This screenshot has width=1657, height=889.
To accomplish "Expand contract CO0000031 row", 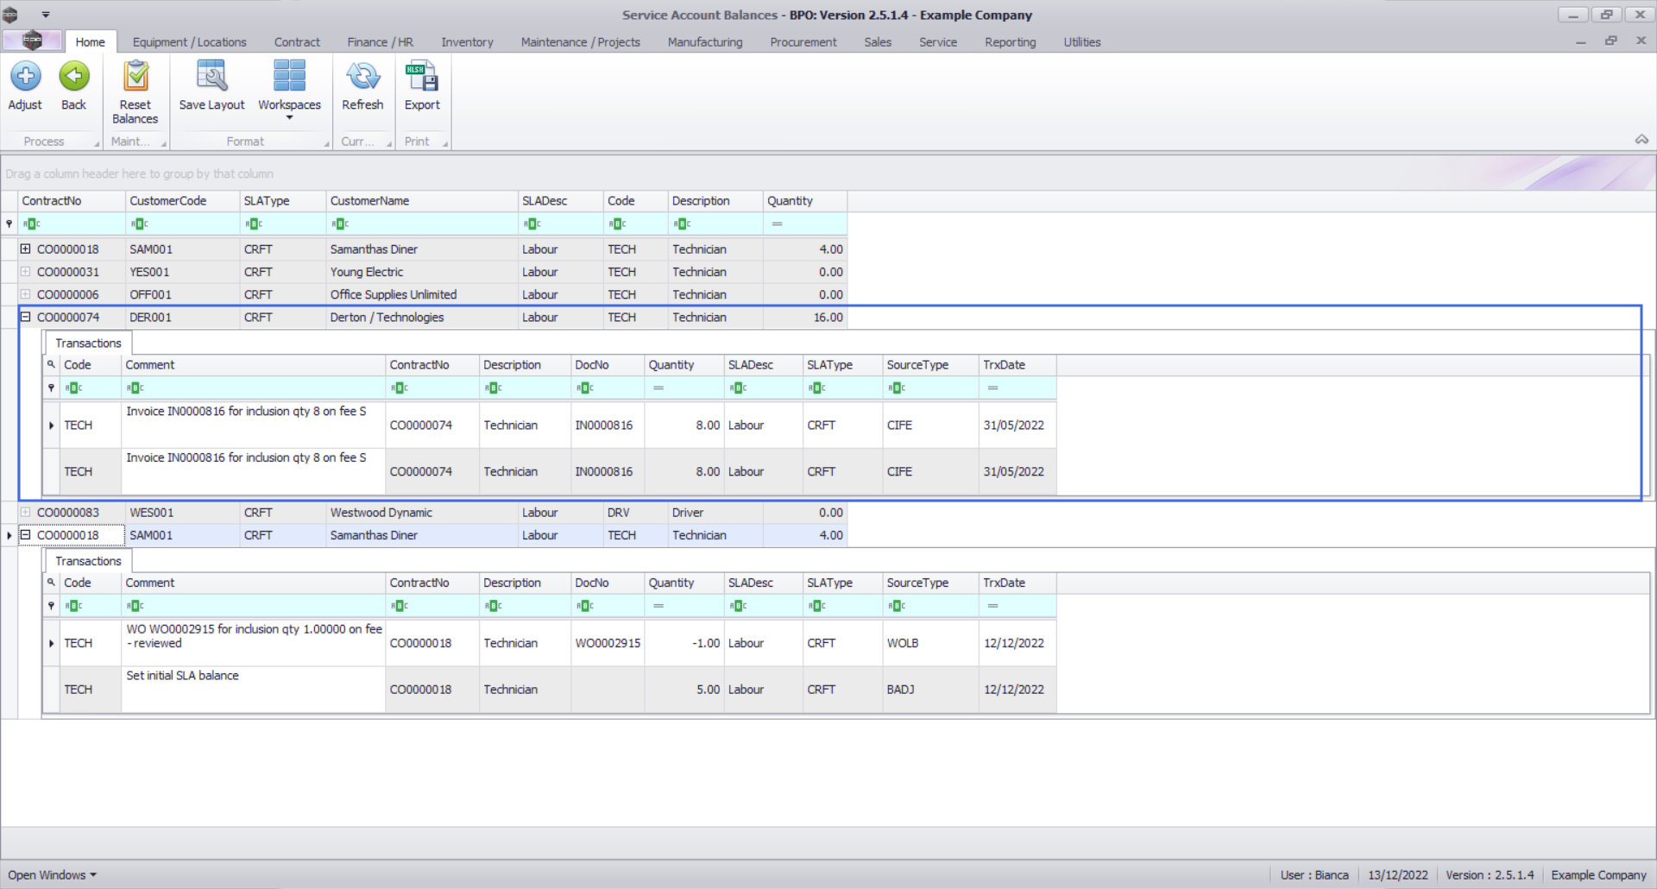I will click(x=26, y=272).
